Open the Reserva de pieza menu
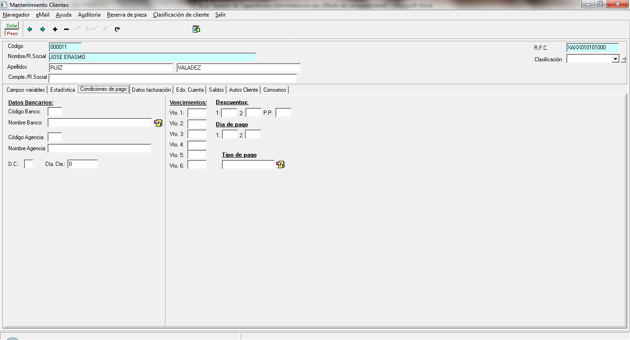630x340 pixels. [126, 15]
